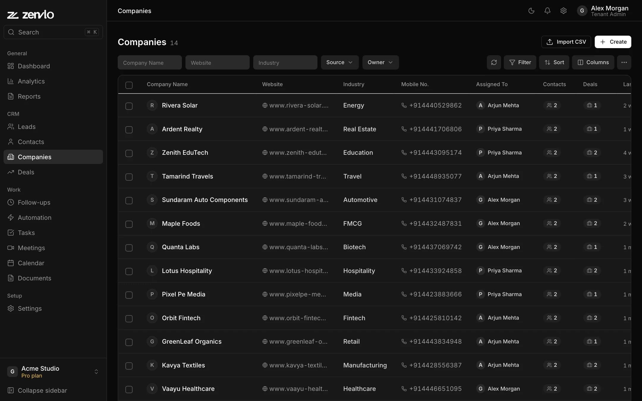Tick the select-all header checkbox
The image size is (642, 401).
coord(129,85)
